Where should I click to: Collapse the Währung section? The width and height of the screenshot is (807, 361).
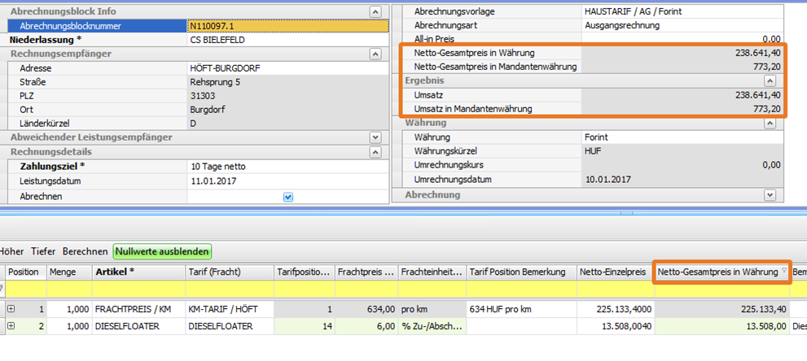coord(769,123)
